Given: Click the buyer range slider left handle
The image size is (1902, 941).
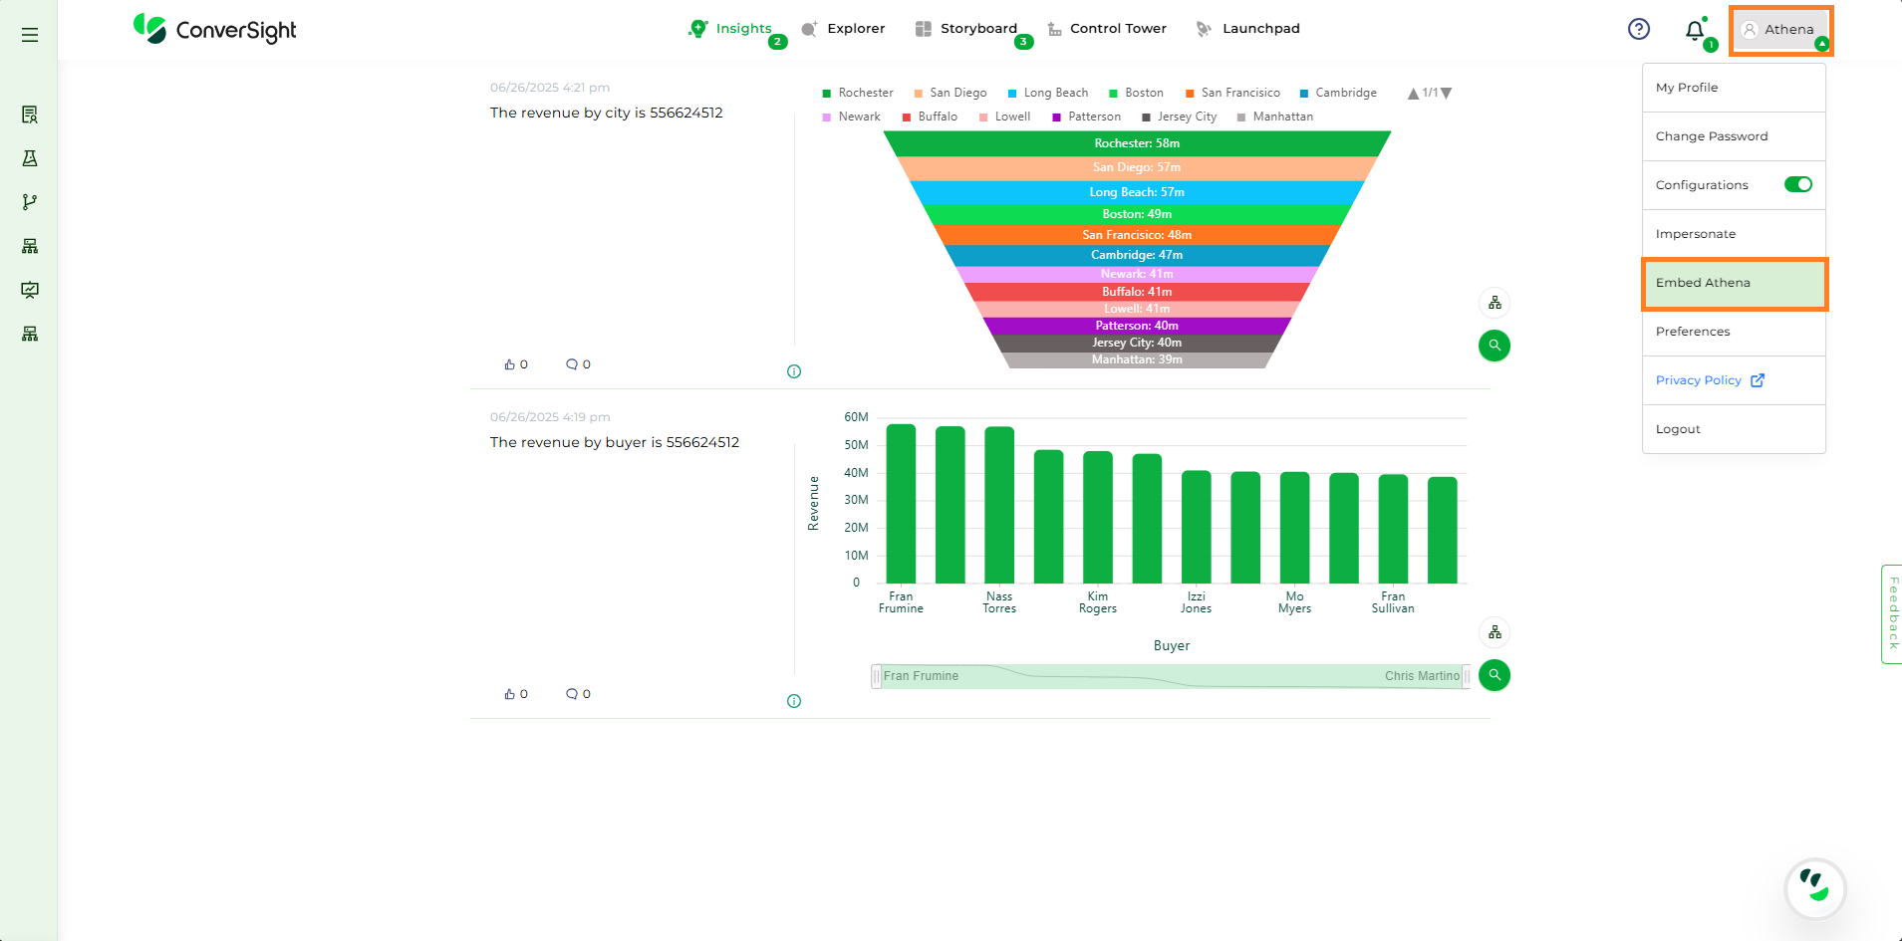Looking at the screenshot, I should coord(877,676).
